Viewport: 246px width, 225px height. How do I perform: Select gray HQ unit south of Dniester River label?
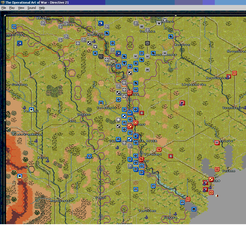130,146
